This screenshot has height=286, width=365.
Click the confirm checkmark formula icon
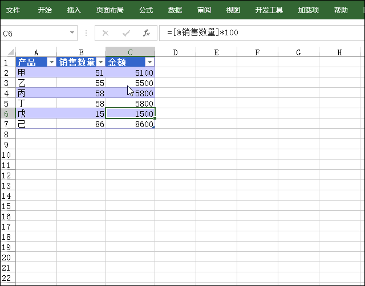[x=126, y=33]
